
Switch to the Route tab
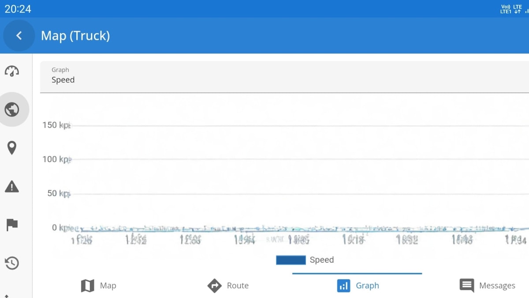click(x=228, y=286)
